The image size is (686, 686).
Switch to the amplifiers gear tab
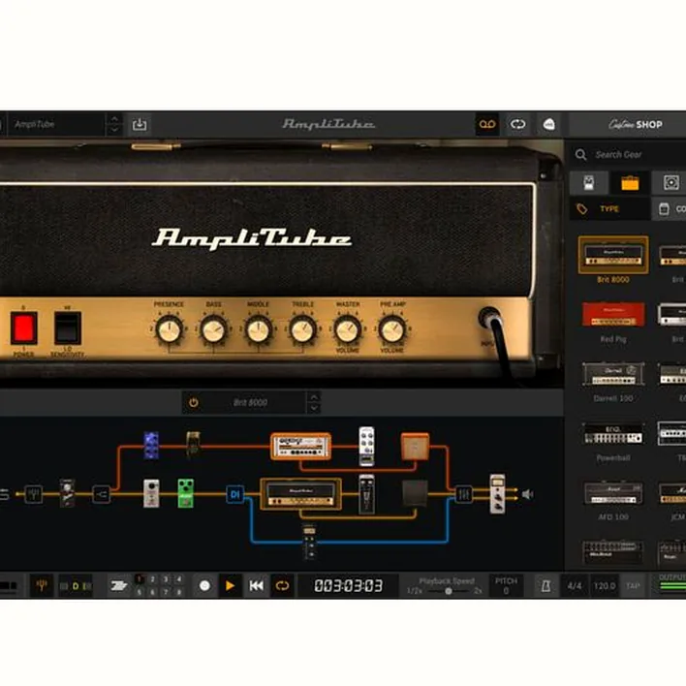tap(630, 182)
